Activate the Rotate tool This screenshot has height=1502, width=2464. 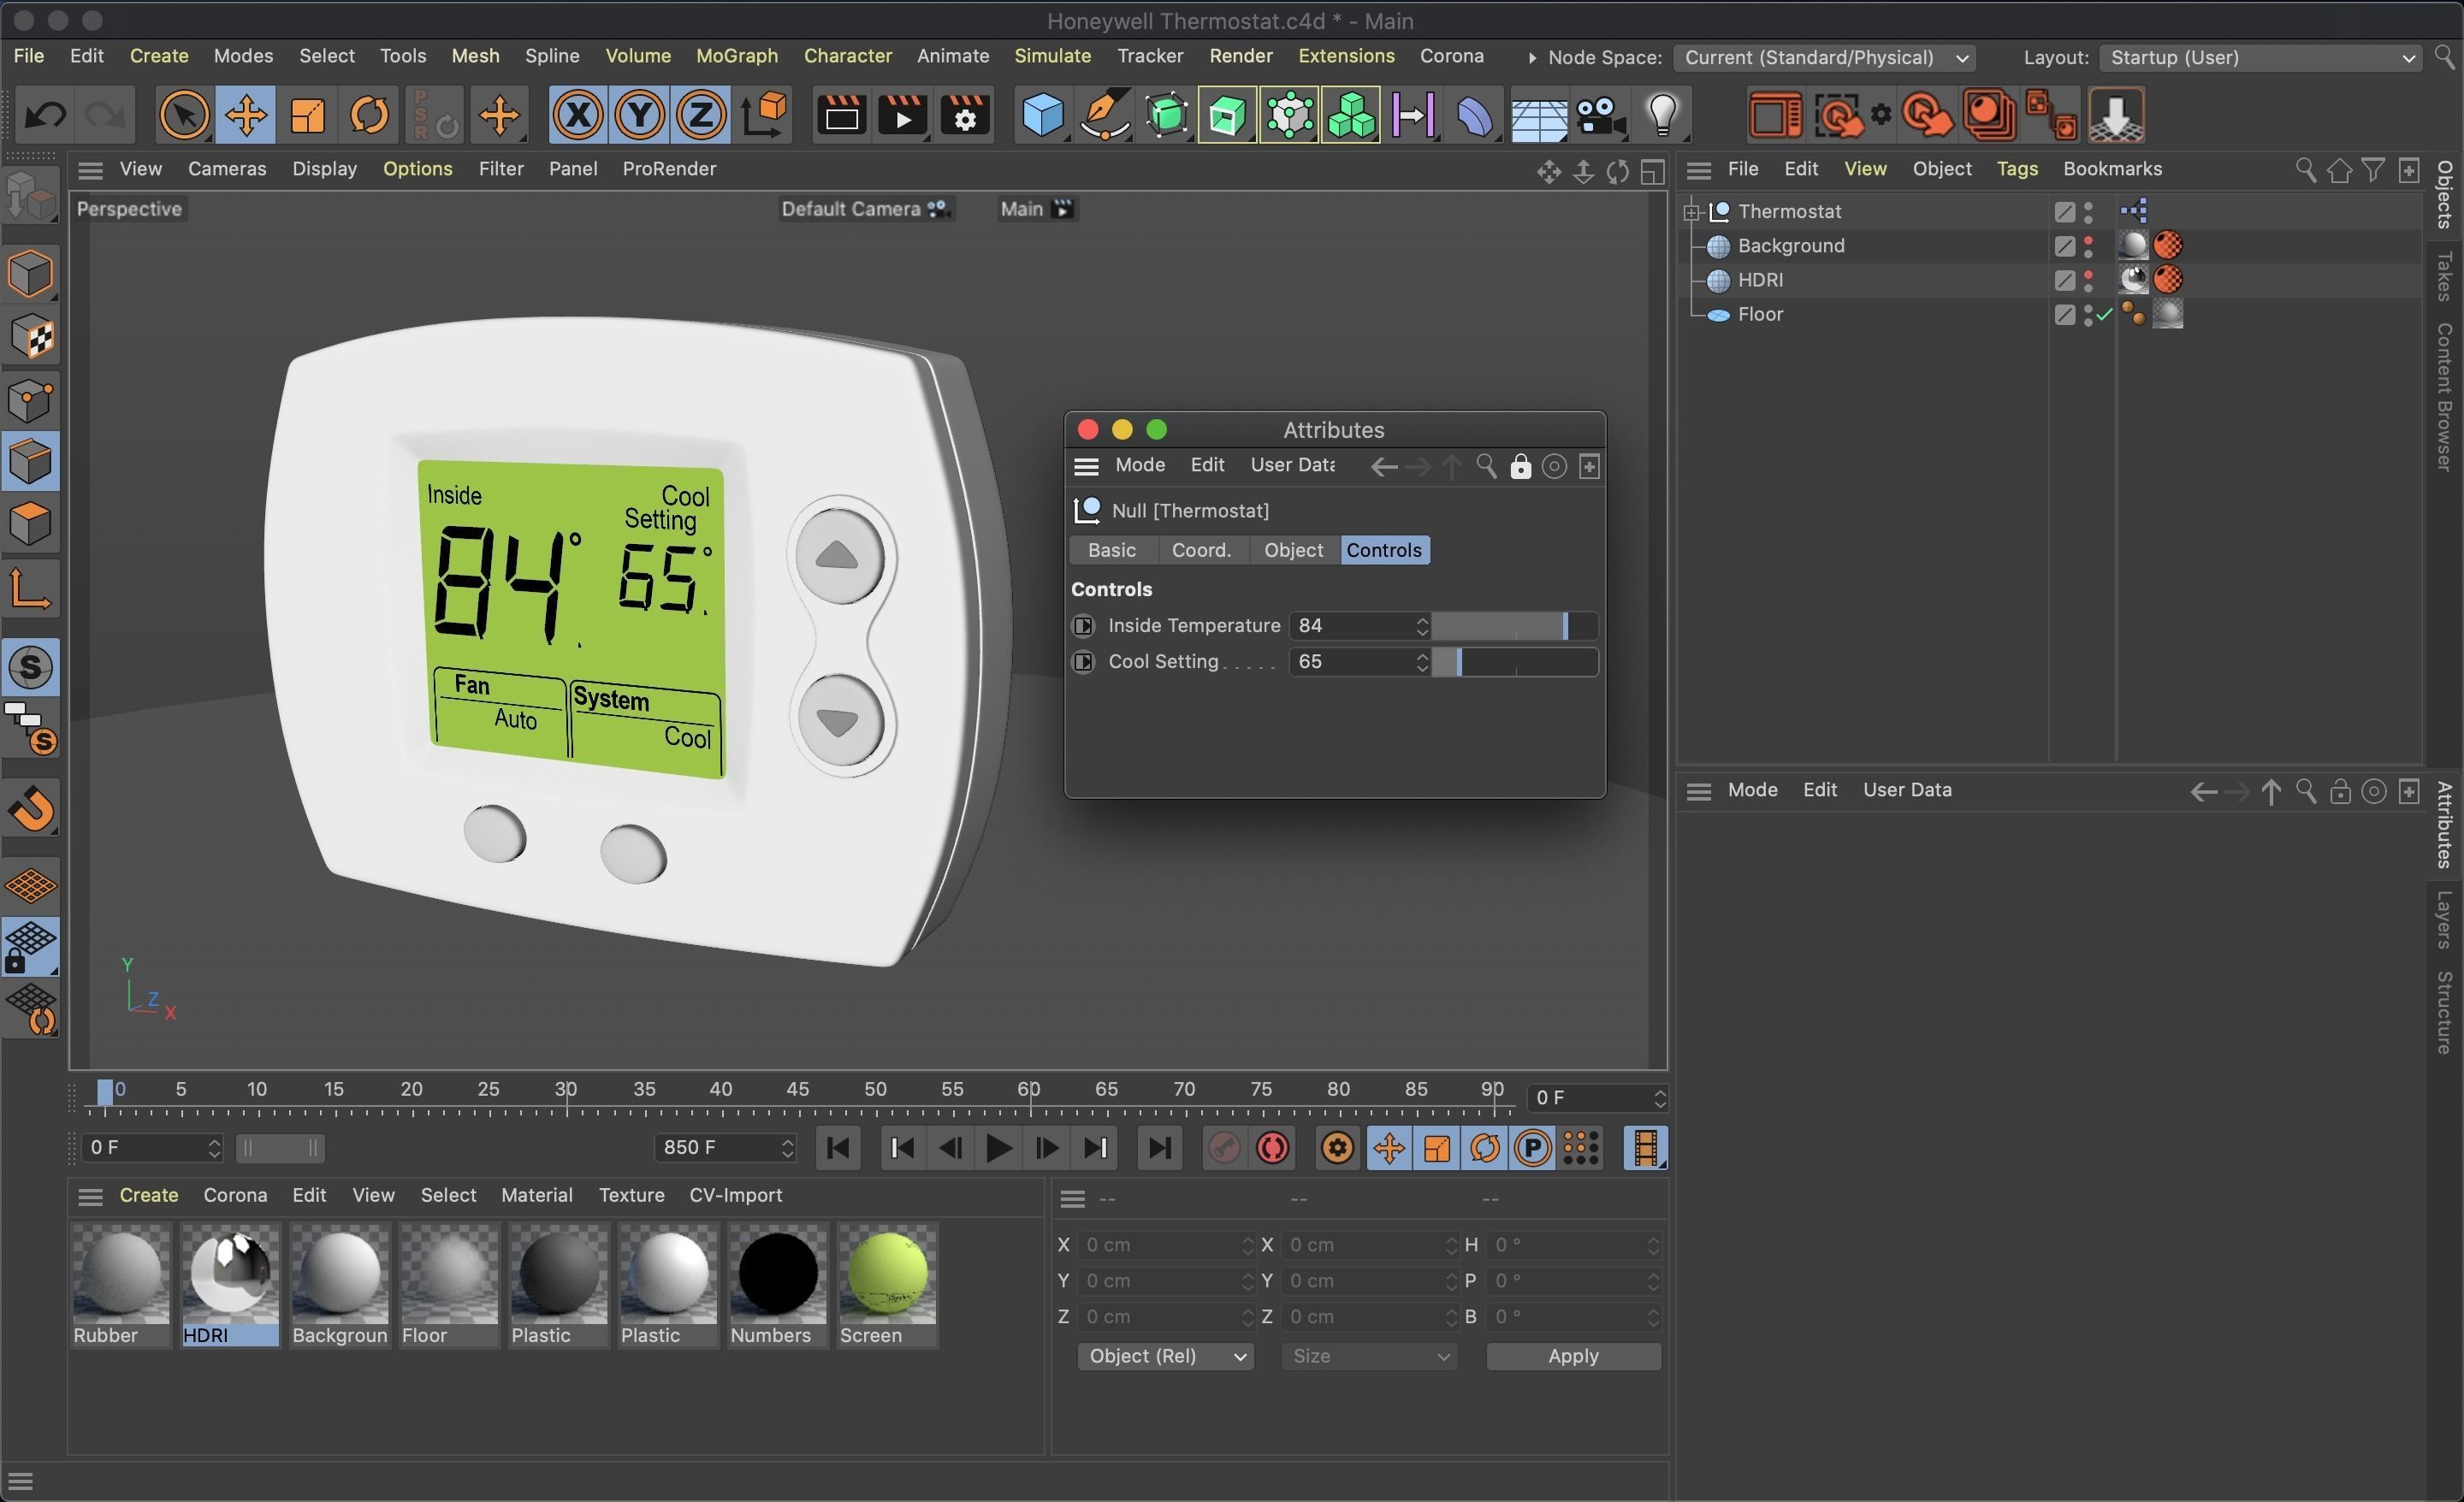[369, 115]
